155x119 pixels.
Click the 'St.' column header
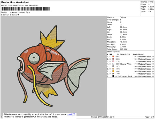(118, 54)
